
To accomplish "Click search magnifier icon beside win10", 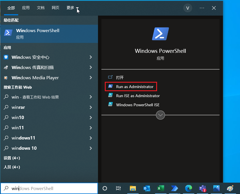I will [x=6, y=117].
